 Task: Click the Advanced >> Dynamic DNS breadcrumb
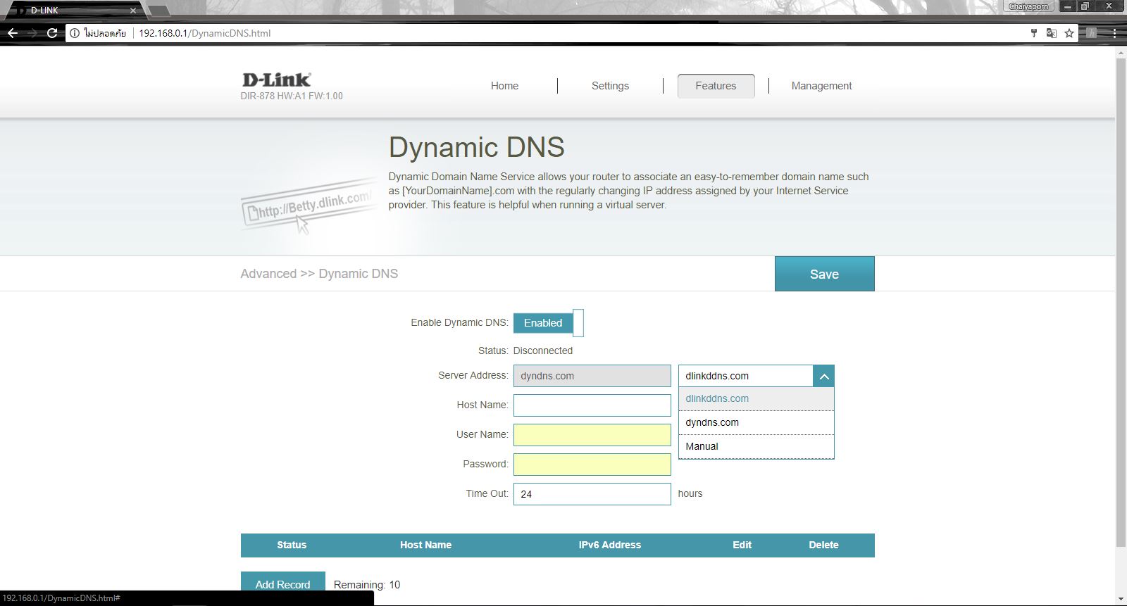coord(319,274)
